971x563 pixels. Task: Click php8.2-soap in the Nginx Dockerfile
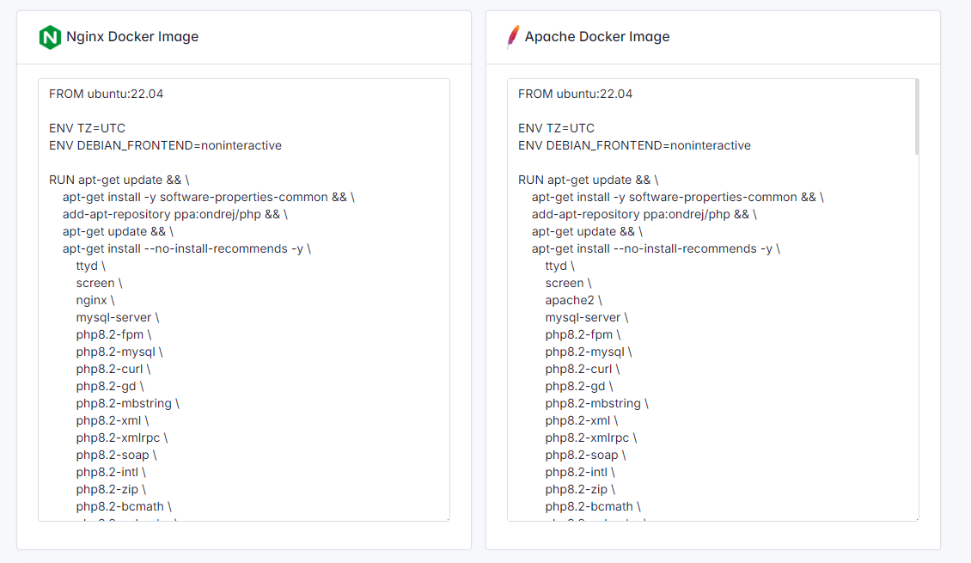coord(116,456)
